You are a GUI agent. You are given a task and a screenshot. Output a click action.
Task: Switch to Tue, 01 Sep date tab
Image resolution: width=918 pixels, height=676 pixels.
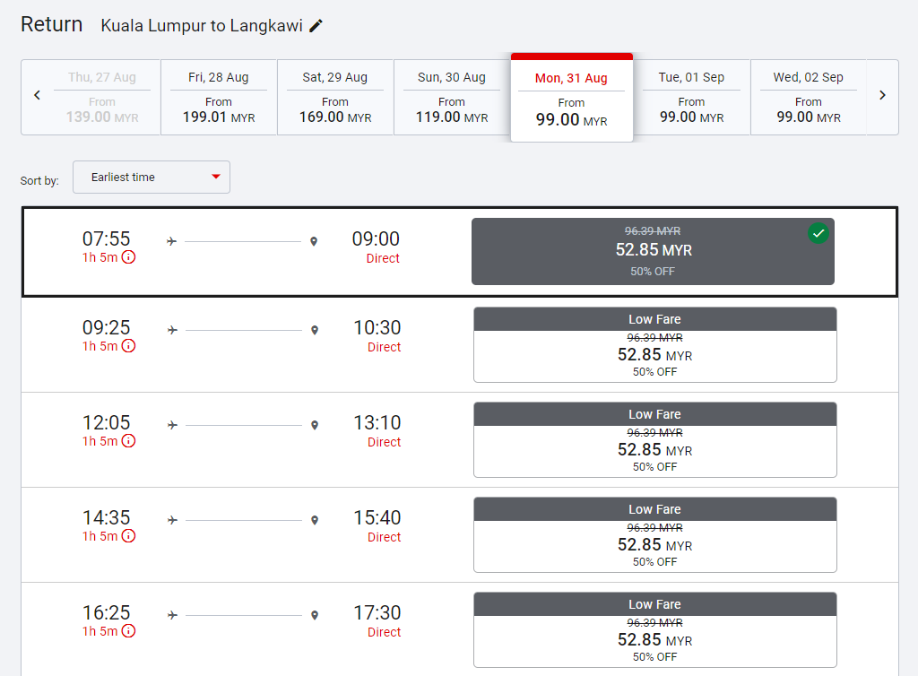point(691,97)
